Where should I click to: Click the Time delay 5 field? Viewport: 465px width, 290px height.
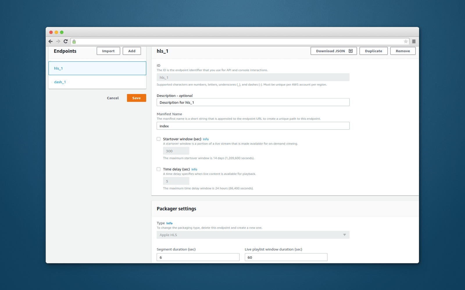[176, 181]
